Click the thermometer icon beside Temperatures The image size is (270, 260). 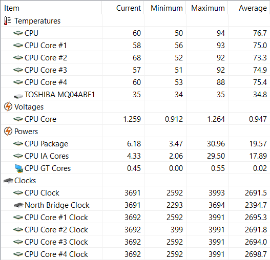(x=7, y=21)
